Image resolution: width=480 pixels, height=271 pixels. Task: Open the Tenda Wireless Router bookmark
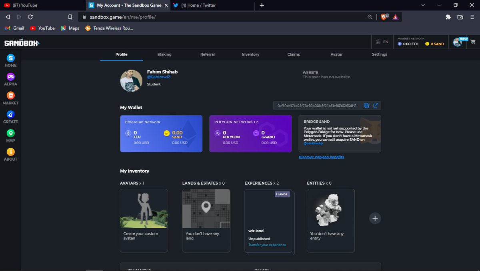coord(109,28)
